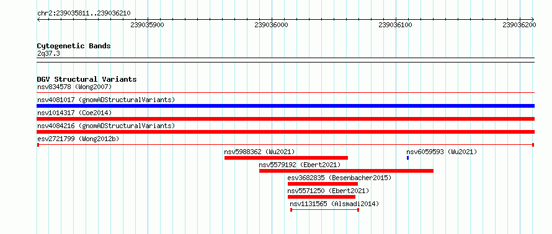
Task: Open the nsv5579192 (Ebert2021) variant label
Action: [300, 165]
